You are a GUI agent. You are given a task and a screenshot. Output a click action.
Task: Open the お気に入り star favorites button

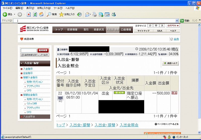pos(67,14)
